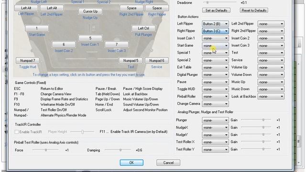Open NudgeY axis dropdown

tap(215, 135)
